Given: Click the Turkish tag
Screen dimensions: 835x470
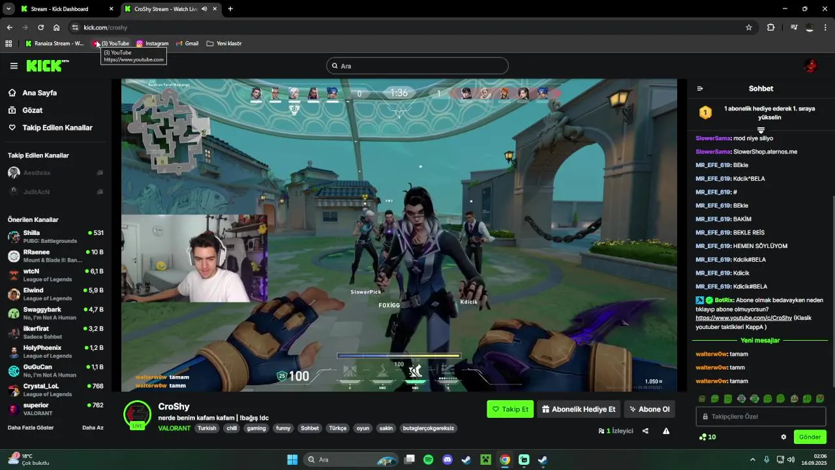Looking at the screenshot, I should point(207,428).
